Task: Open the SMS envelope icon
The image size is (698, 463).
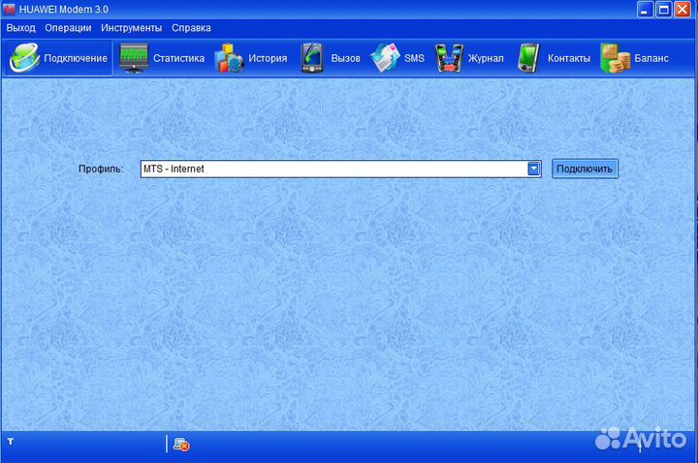Action: tap(385, 58)
